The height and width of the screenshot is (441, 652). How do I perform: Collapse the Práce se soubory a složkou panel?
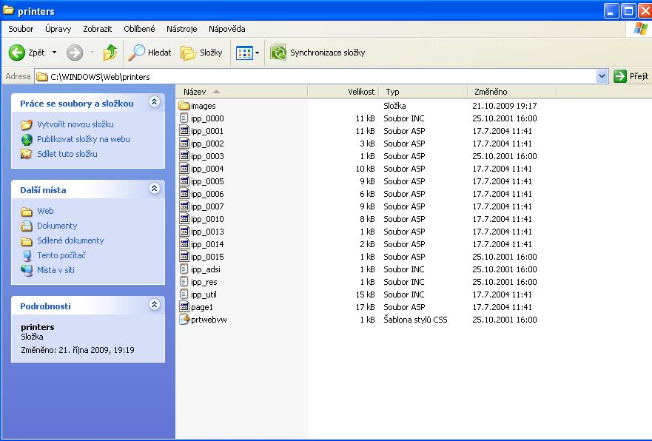click(154, 102)
